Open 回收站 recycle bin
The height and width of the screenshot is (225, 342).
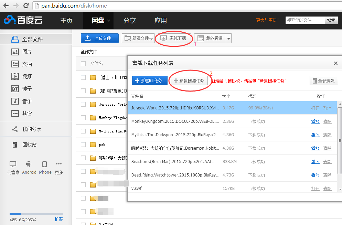pos(24,144)
